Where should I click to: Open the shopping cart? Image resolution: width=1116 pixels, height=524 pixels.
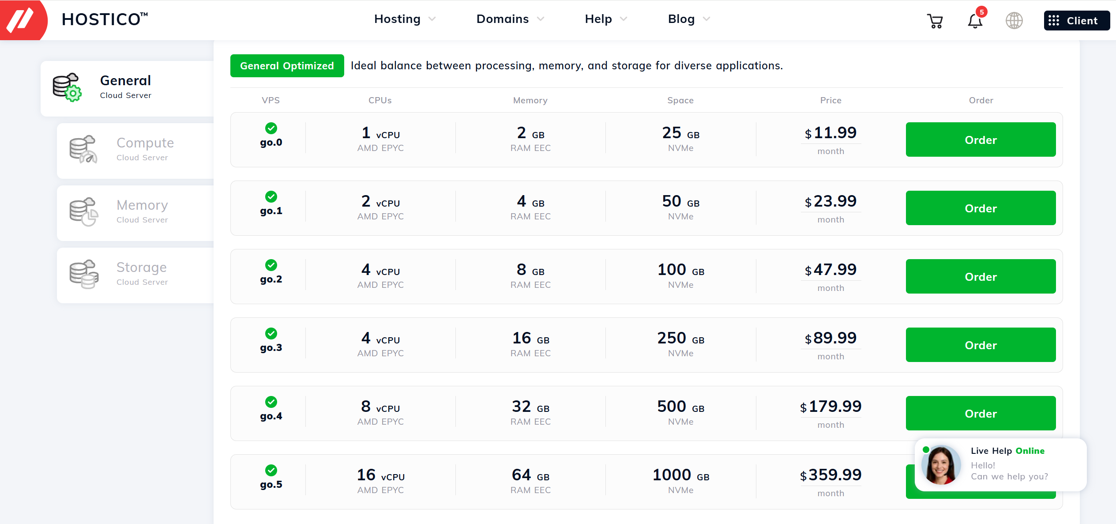tap(935, 21)
